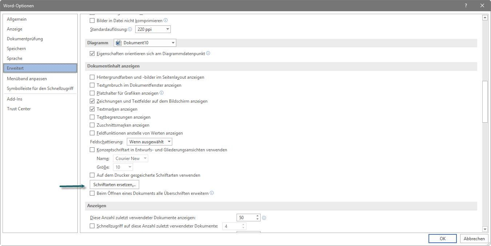Confirm the dialog with OK

pos(442,238)
